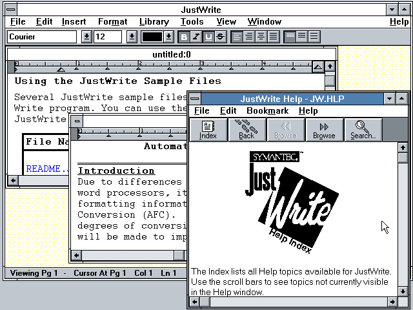Open control menu of the inner document window
The width and height of the screenshot is (413, 310).
tap(77, 121)
